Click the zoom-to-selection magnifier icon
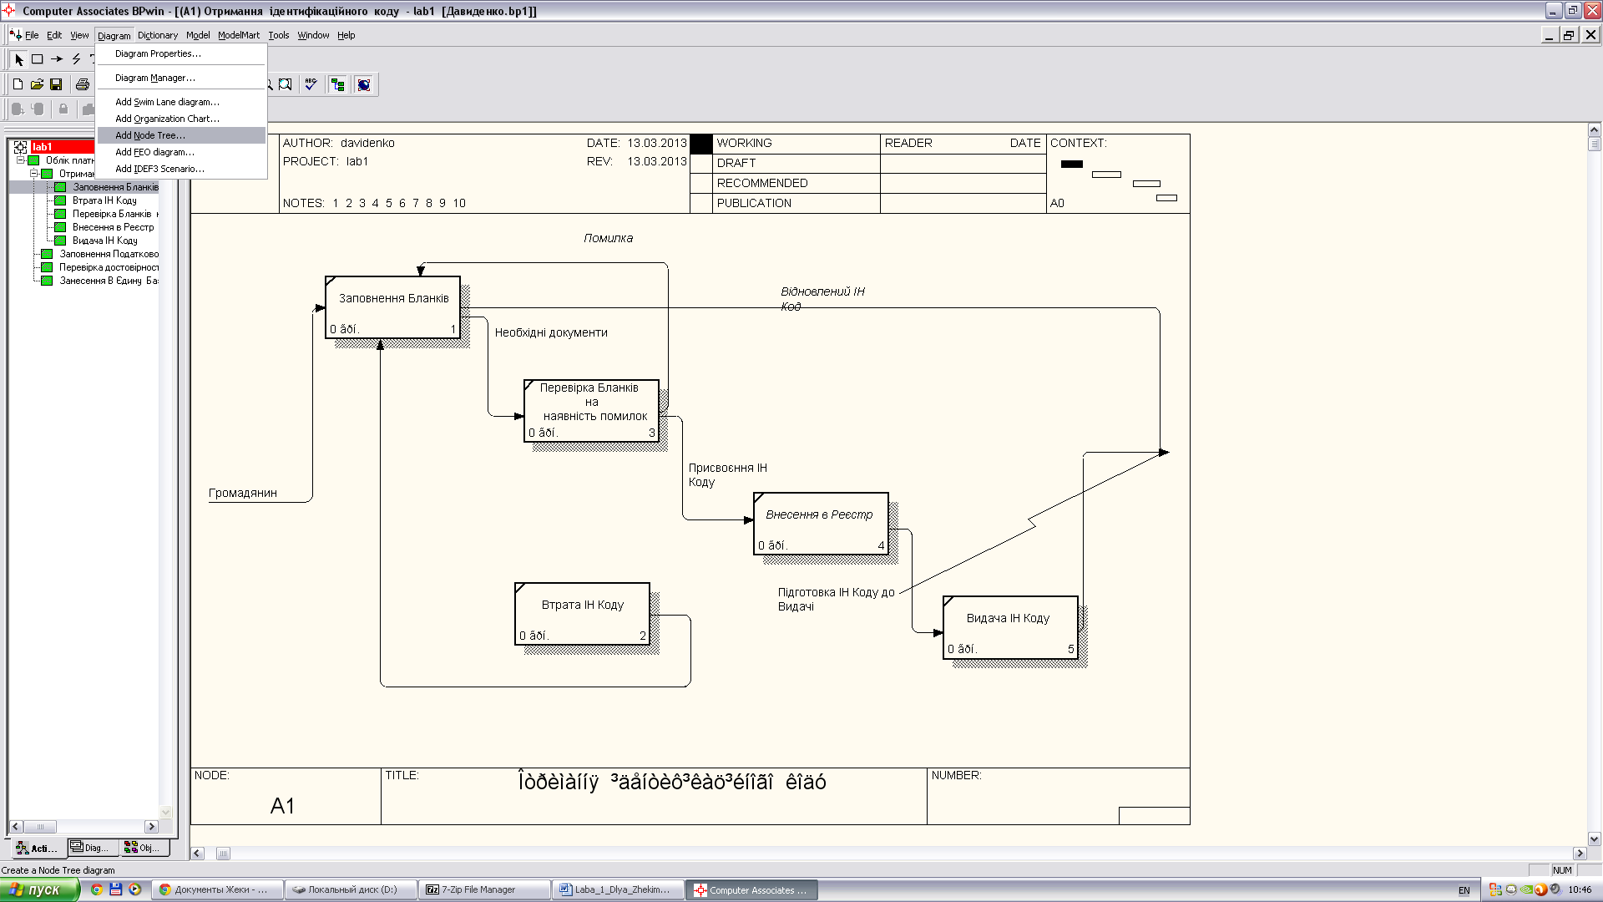The height and width of the screenshot is (902, 1603). point(286,84)
